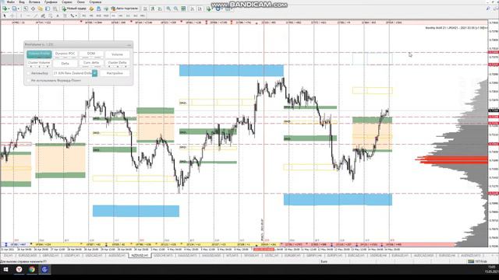
Task: Expand the New Chart dropdown arrow
Action: 9,9
